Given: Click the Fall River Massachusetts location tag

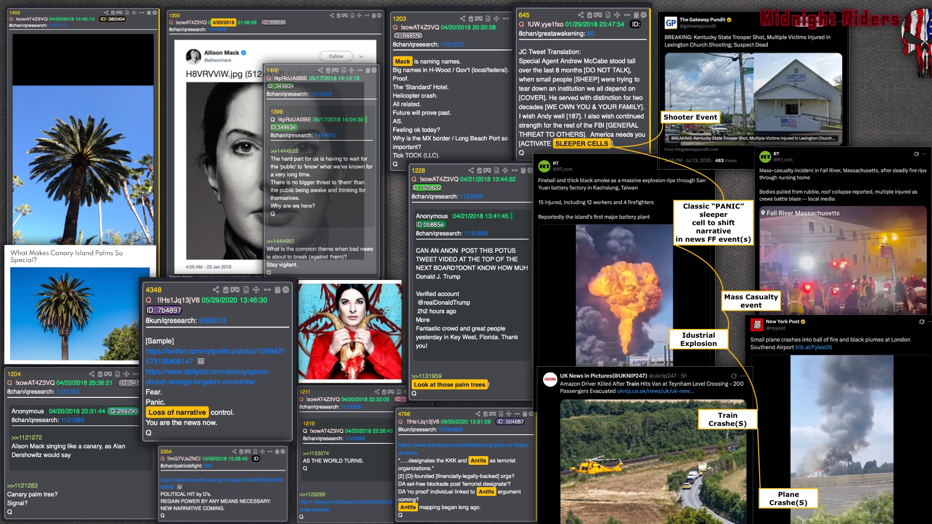Looking at the screenshot, I should pos(800,213).
